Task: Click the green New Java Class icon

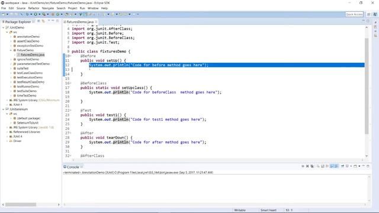Action: click(57, 14)
